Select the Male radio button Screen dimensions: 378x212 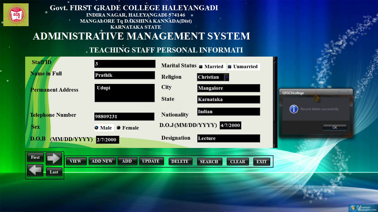tap(96, 128)
